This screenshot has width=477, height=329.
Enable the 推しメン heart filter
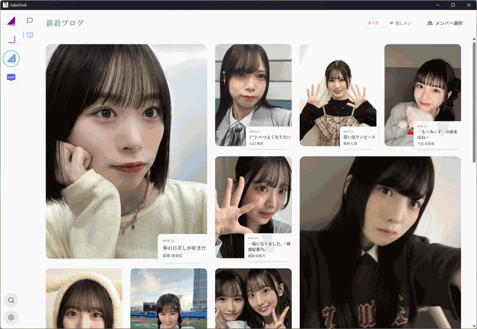[x=399, y=23]
